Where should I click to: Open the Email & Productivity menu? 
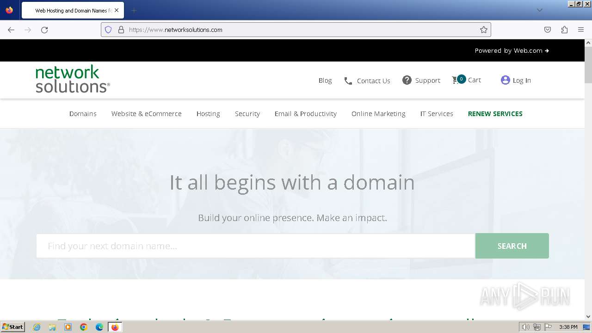(306, 114)
